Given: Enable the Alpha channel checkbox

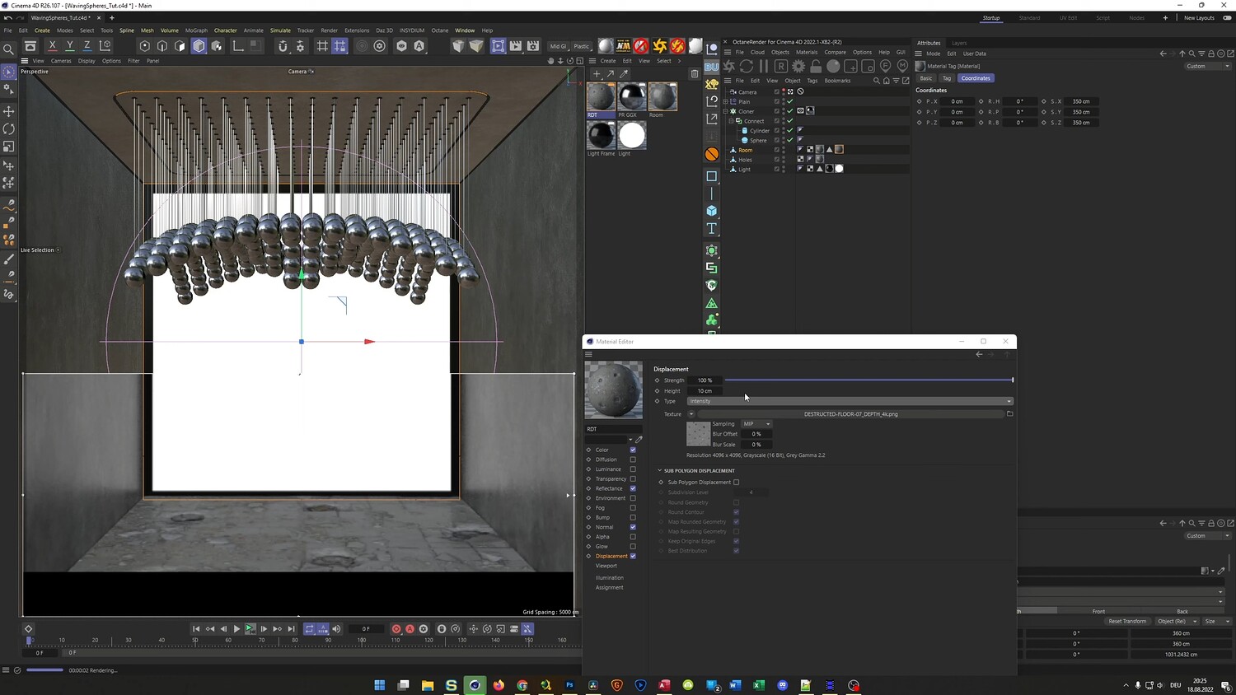Looking at the screenshot, I should click(633, 537).
